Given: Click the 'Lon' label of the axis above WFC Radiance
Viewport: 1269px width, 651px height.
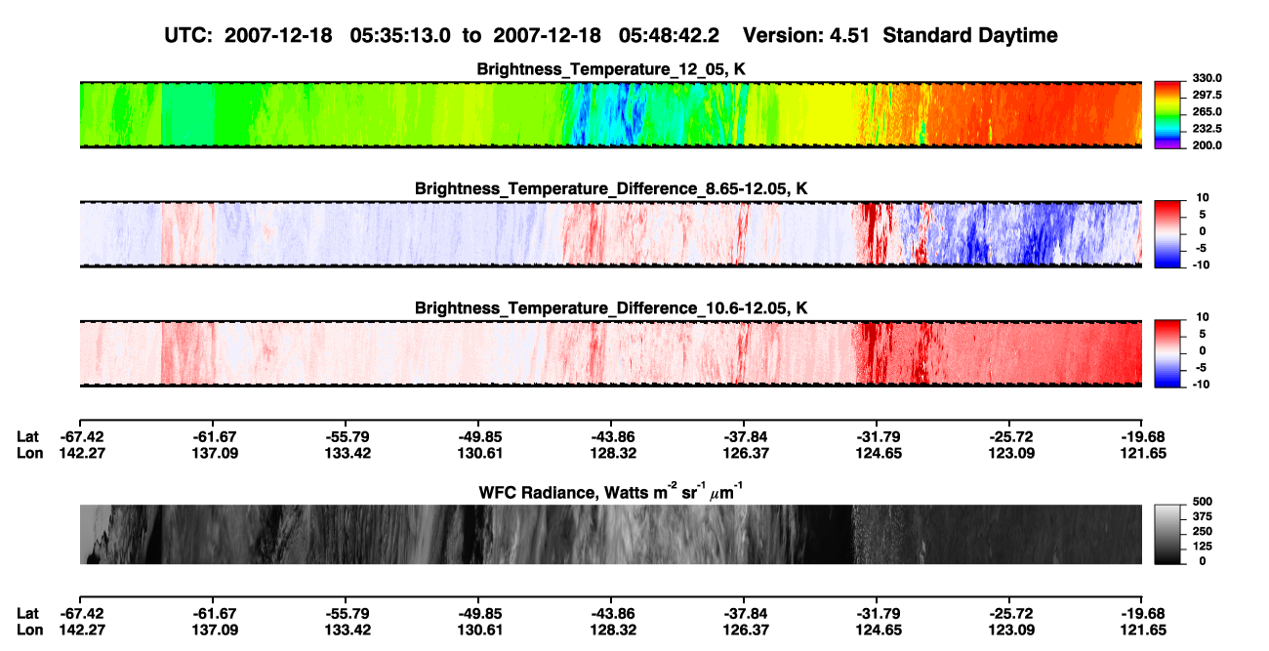Looking at the screenshot, I should pos(28,453).
